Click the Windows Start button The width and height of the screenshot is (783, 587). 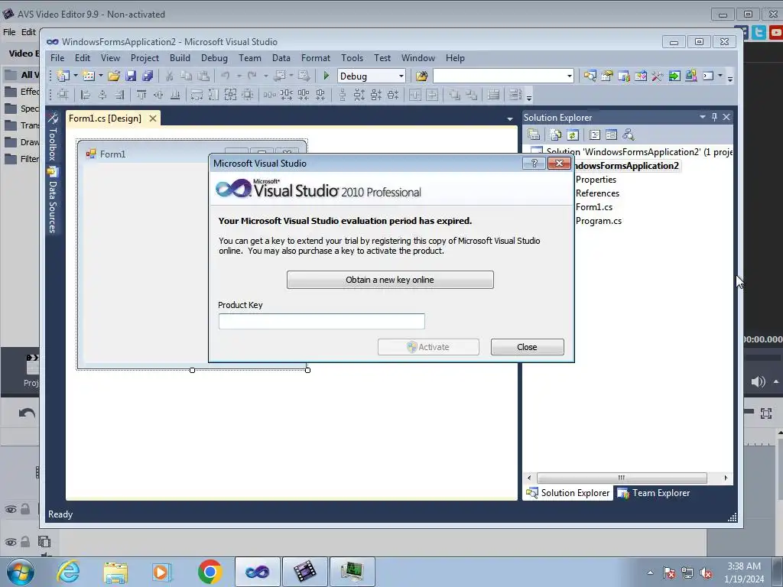pos(20,572)
